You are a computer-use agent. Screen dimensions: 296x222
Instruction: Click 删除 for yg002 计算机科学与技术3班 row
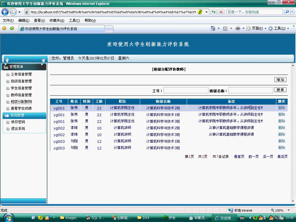pos(282,134)
